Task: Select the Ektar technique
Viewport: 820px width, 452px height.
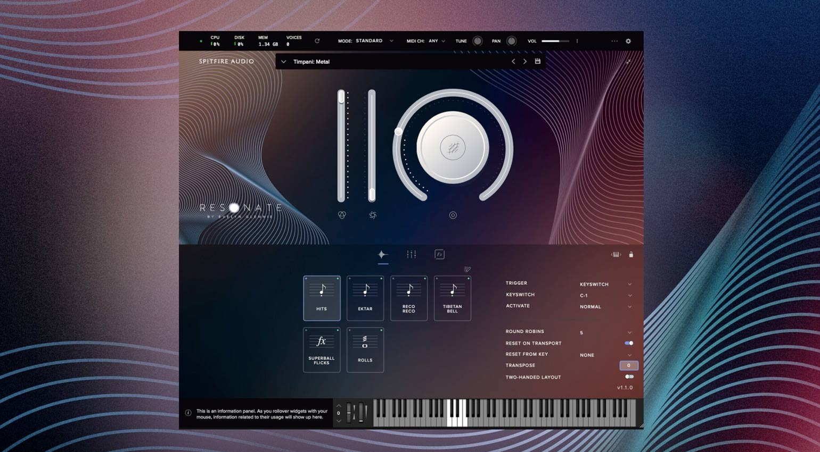Action: tap(365, 298)
